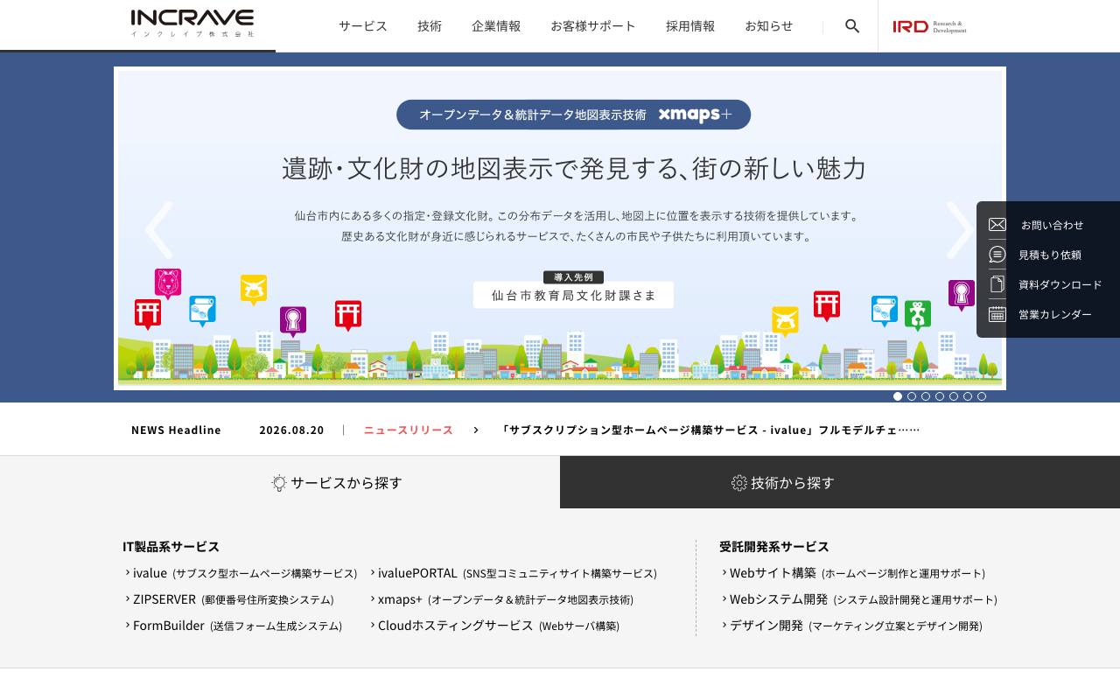Open 営業カレンダー in the side panel
The image size is (1120, 700).
tap(1057, 314)
